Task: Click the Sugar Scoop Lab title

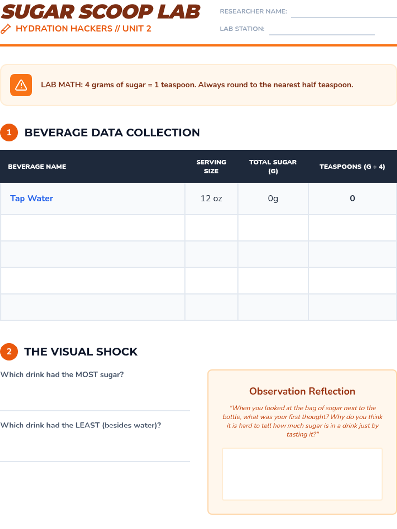Action: (101, 12)
